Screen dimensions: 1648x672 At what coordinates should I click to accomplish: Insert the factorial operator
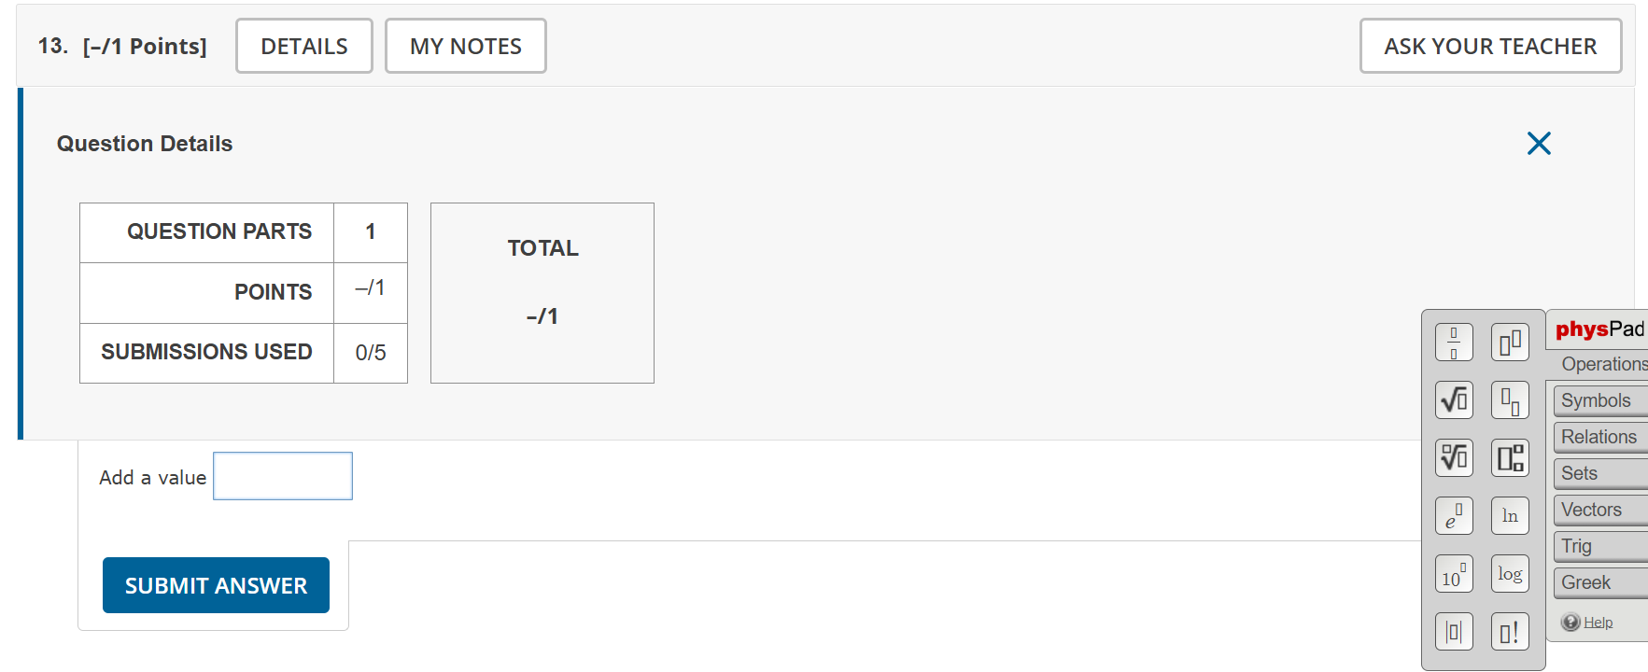pyautogui.click(x=1510, y=632)
